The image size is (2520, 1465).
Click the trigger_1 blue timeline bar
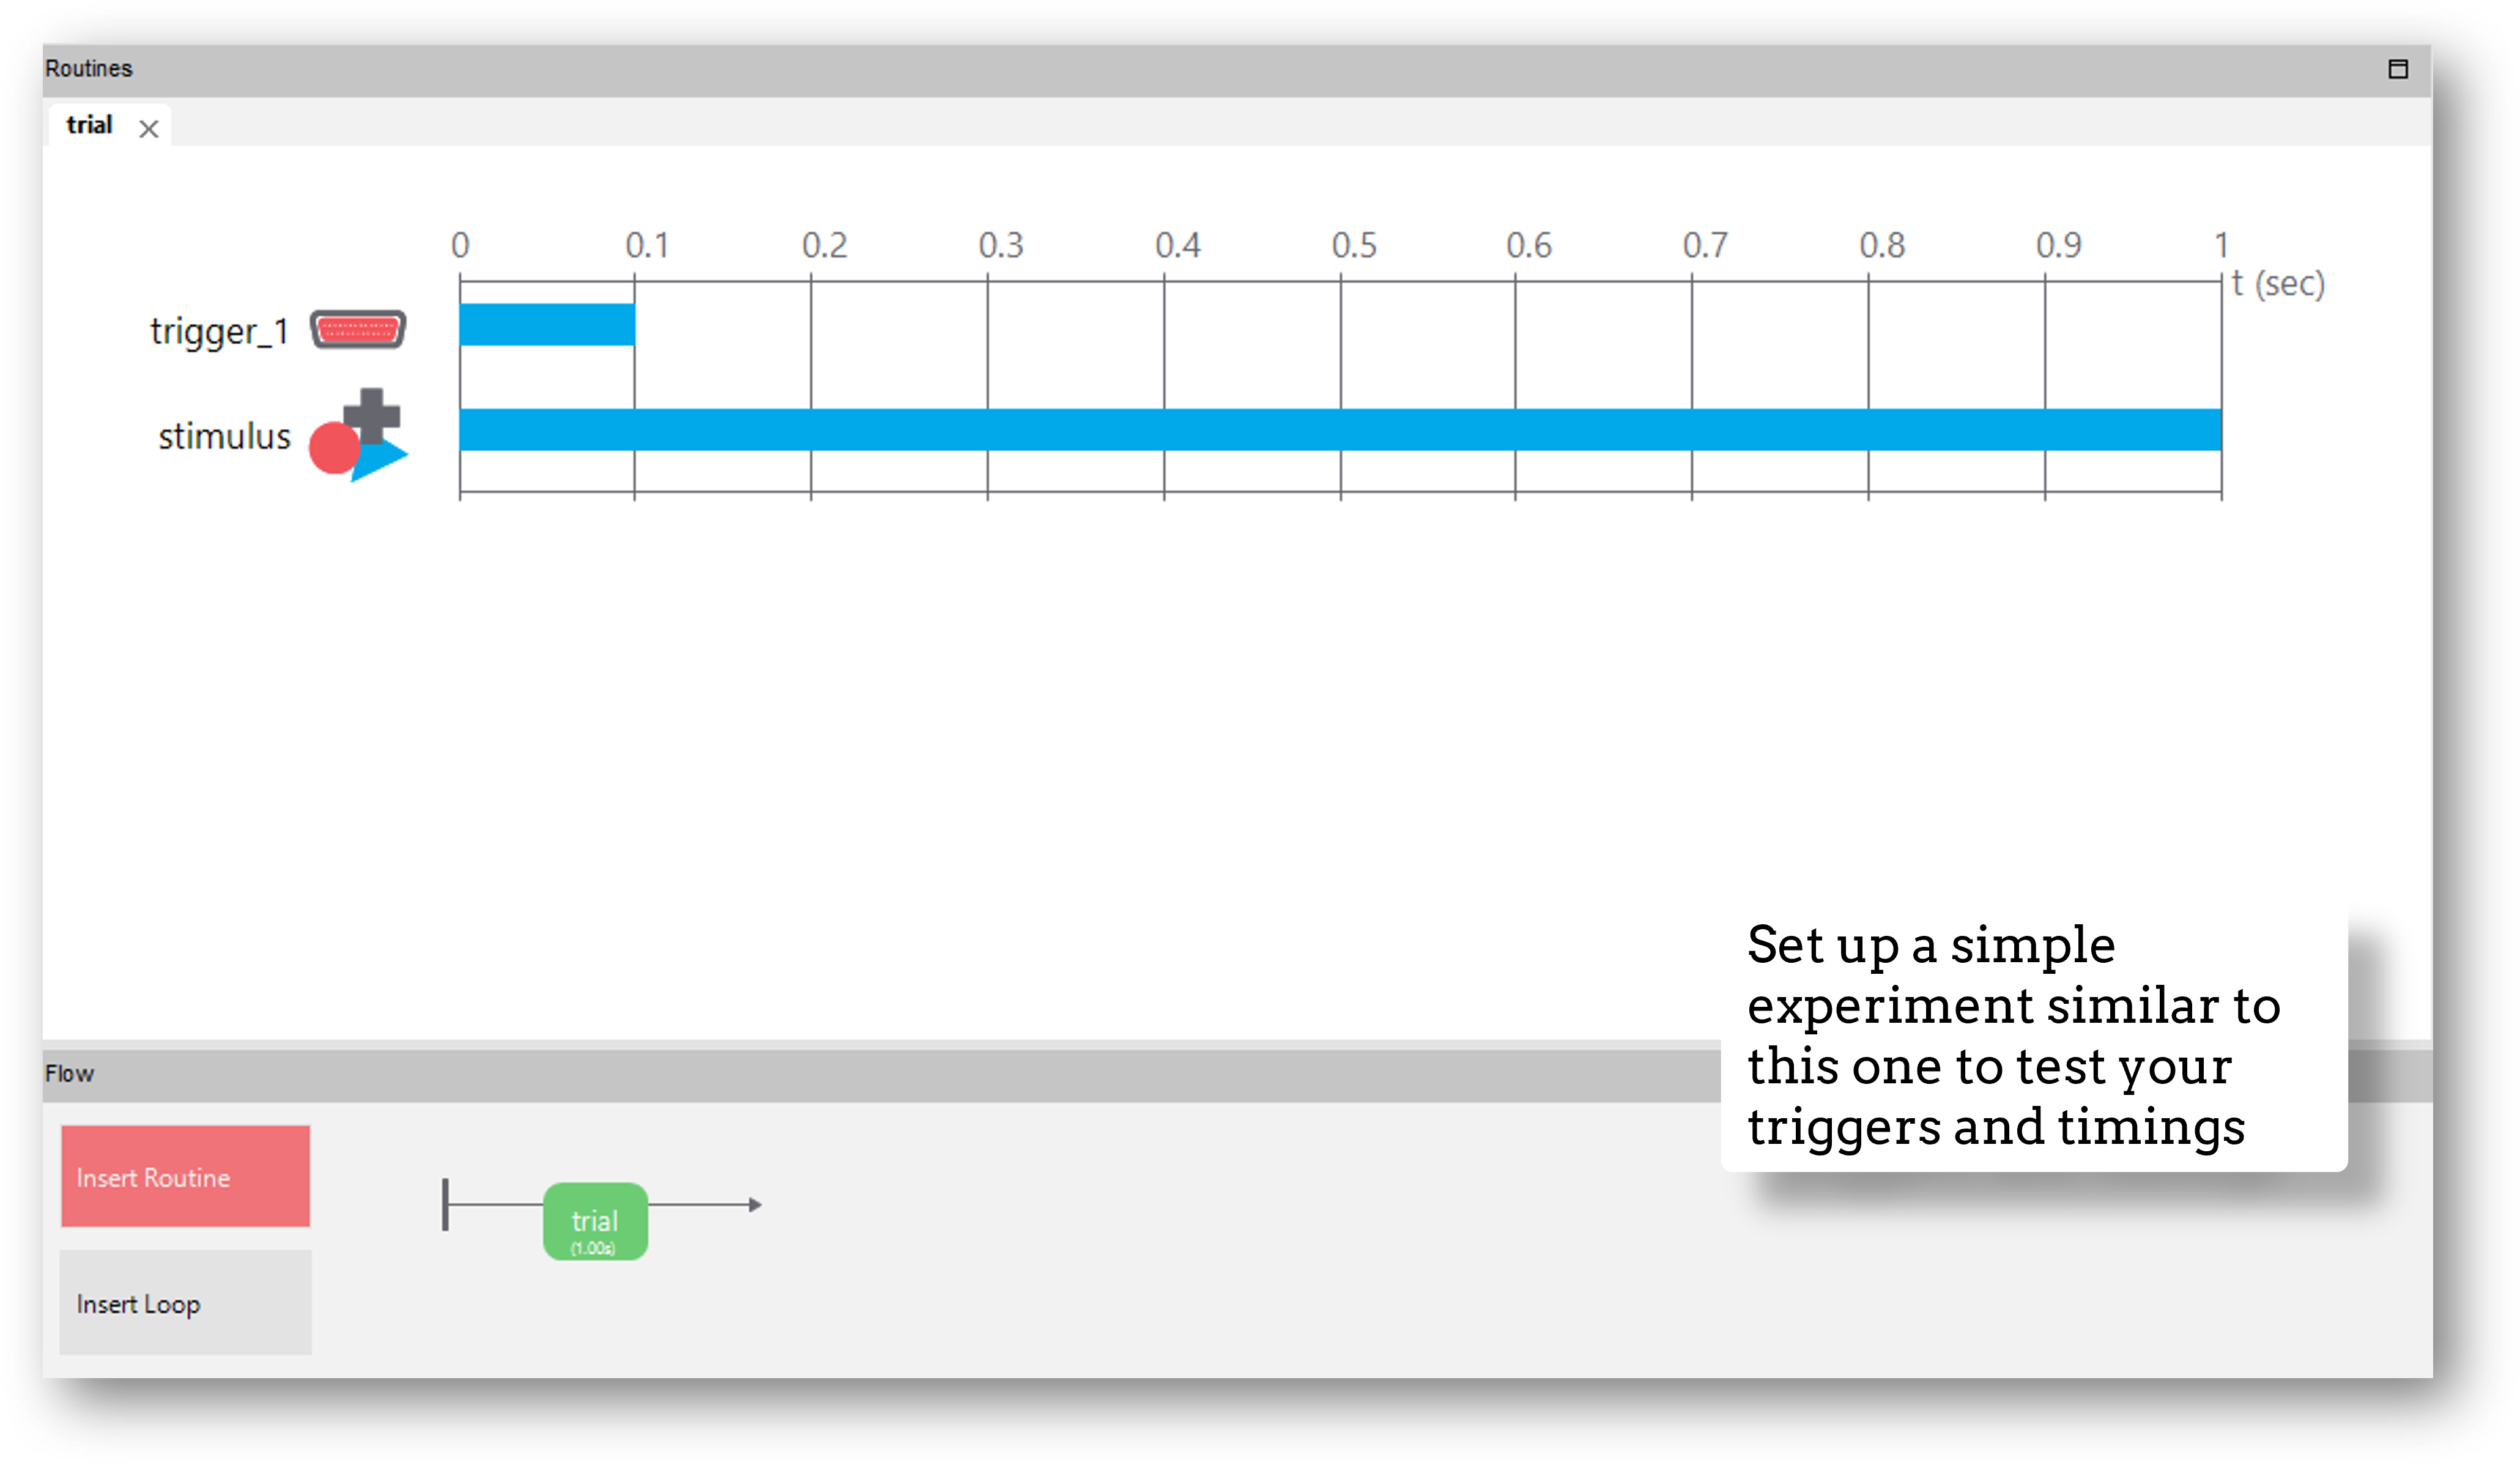pos(547,325)
